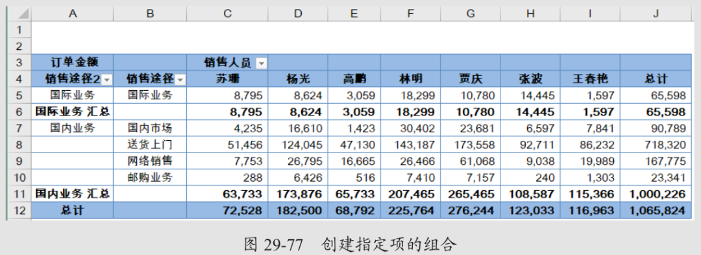
Task: Click the cell with value 173,558
Action: (x=471, y=145)
